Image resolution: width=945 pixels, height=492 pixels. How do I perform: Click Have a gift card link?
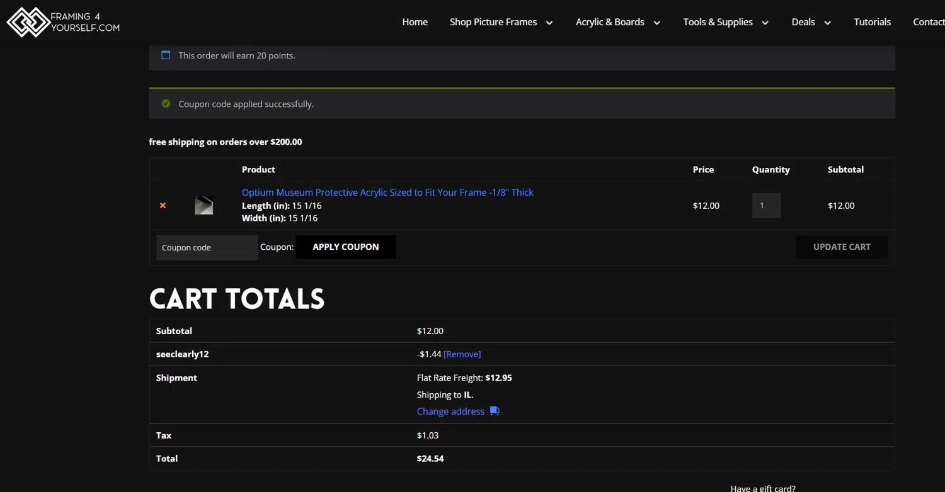pos(763,488)
